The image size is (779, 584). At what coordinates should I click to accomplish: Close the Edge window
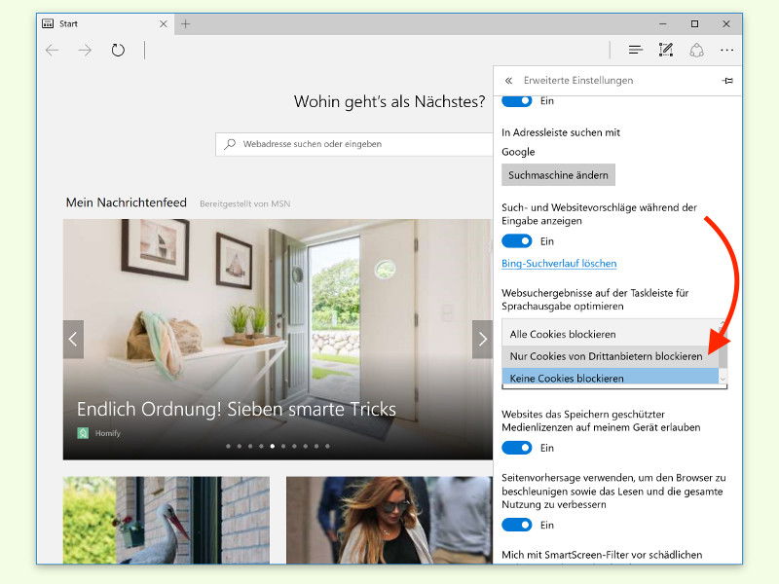click(x=726, y=23)
